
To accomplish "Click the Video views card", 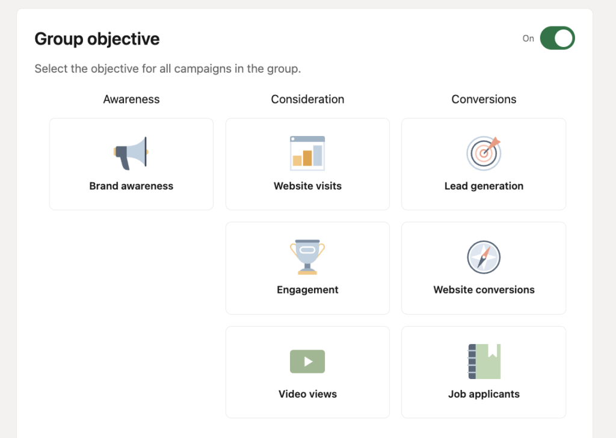I will tap(307, 372).
